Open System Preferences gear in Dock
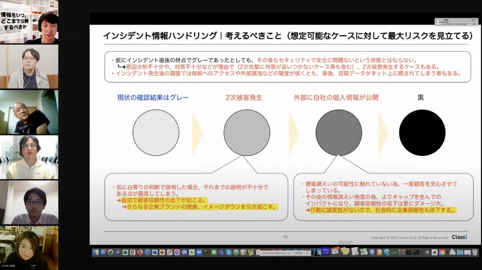The image size is (482, 270). click(401, 252)
